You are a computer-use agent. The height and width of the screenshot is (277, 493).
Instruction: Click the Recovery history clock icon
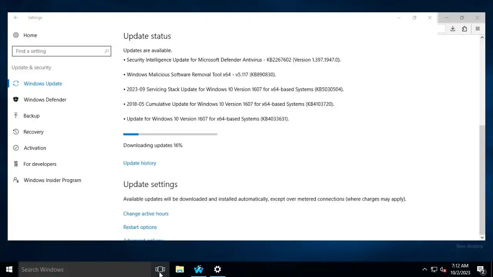(x=16, y=132)
